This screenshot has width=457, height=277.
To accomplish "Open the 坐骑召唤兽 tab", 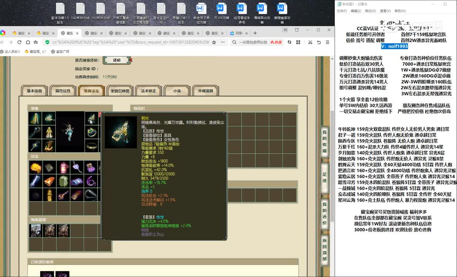I will 120,91.
